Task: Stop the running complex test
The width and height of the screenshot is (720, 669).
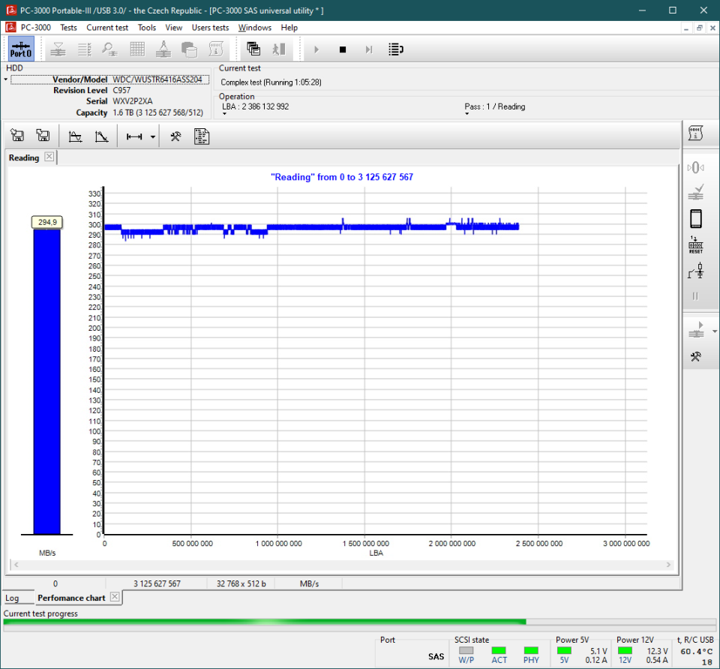Action: (x=343, y=49)
